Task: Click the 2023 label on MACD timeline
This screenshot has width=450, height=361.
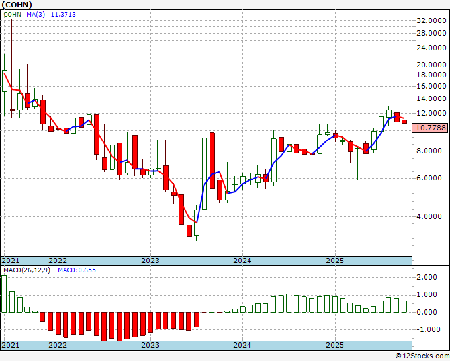Action: point(150,345)
